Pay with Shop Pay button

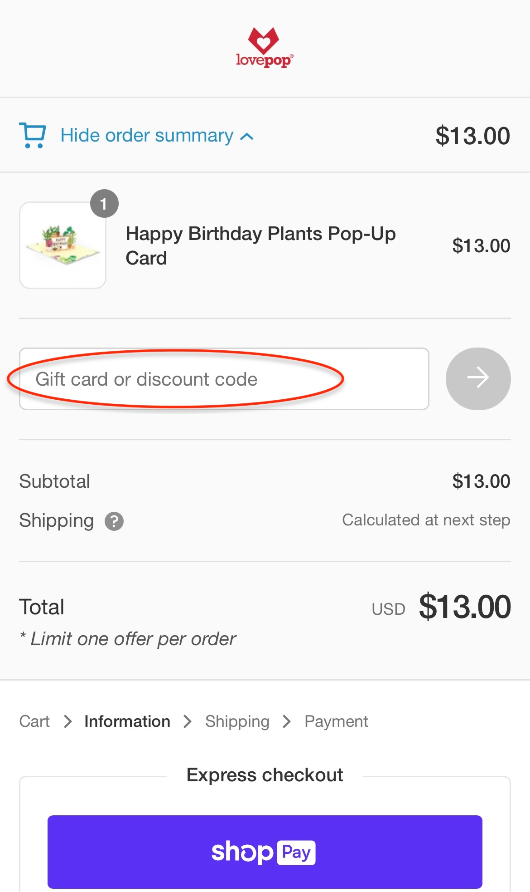(x=265, y=852)
